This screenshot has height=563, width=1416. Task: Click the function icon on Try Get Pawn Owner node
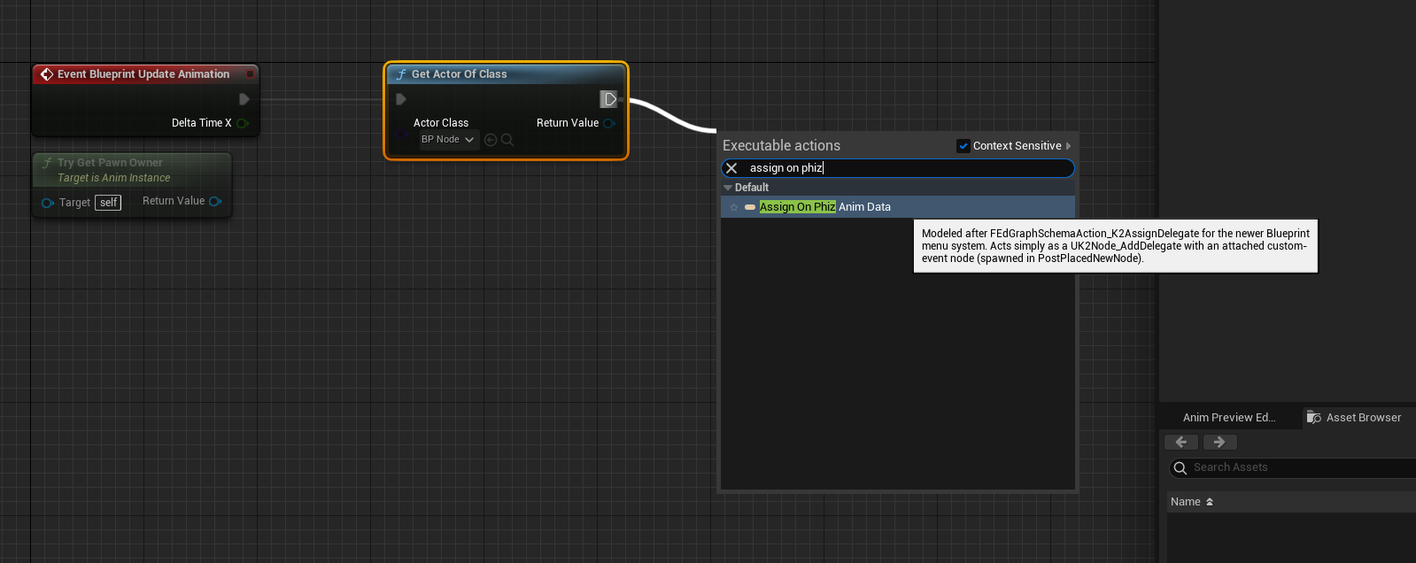[x=47, y=163]
